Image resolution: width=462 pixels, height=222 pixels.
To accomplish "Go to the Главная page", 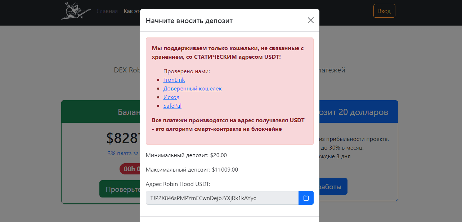I will coord(107,11).
